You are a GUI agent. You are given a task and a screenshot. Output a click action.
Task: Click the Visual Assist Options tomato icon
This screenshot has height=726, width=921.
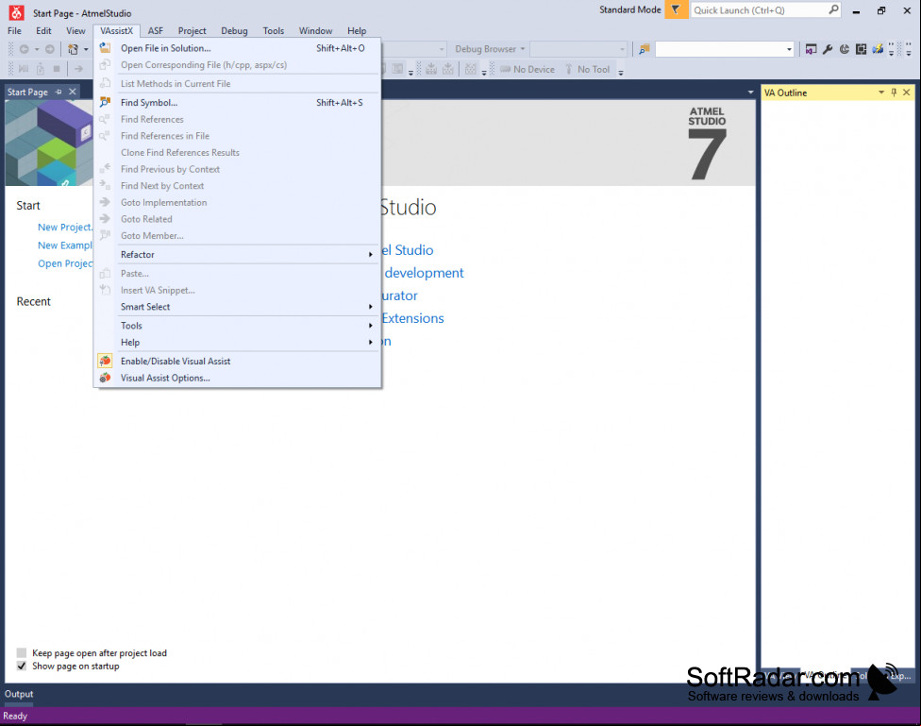(x=105, y=378)
